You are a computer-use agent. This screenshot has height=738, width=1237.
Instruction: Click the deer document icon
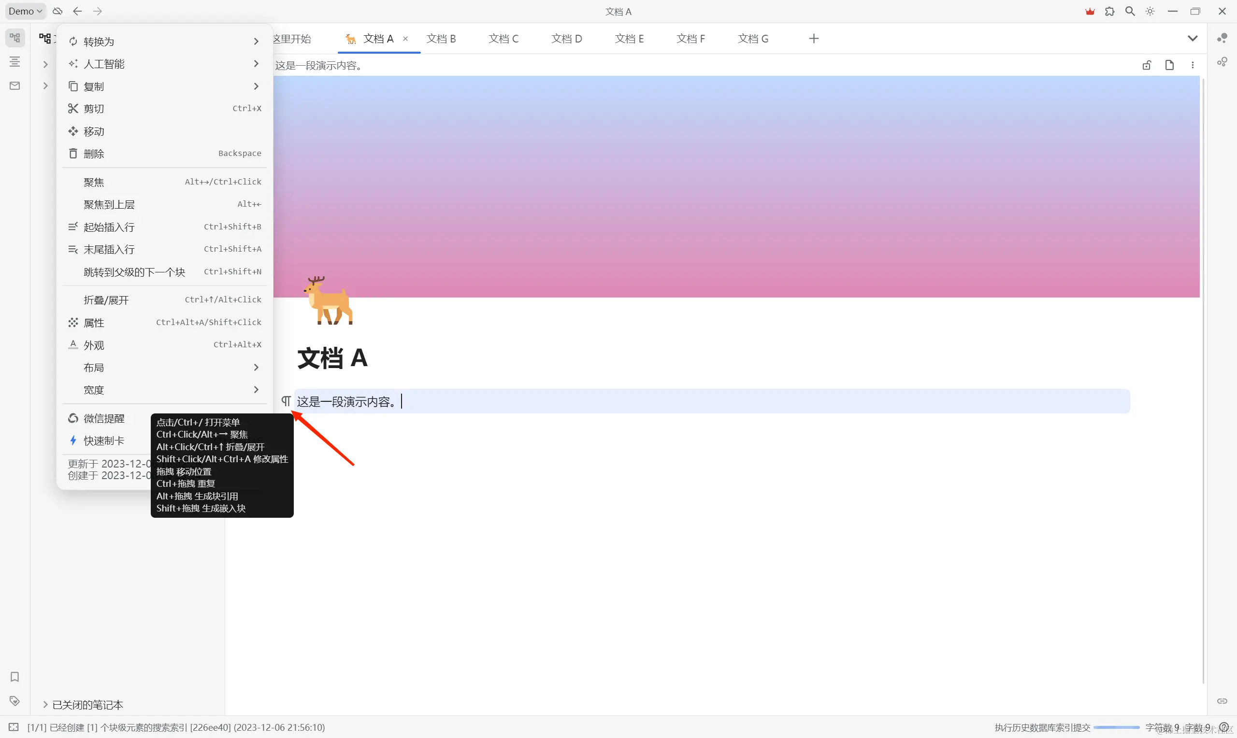pyautogui.click(x=329, y=301)
